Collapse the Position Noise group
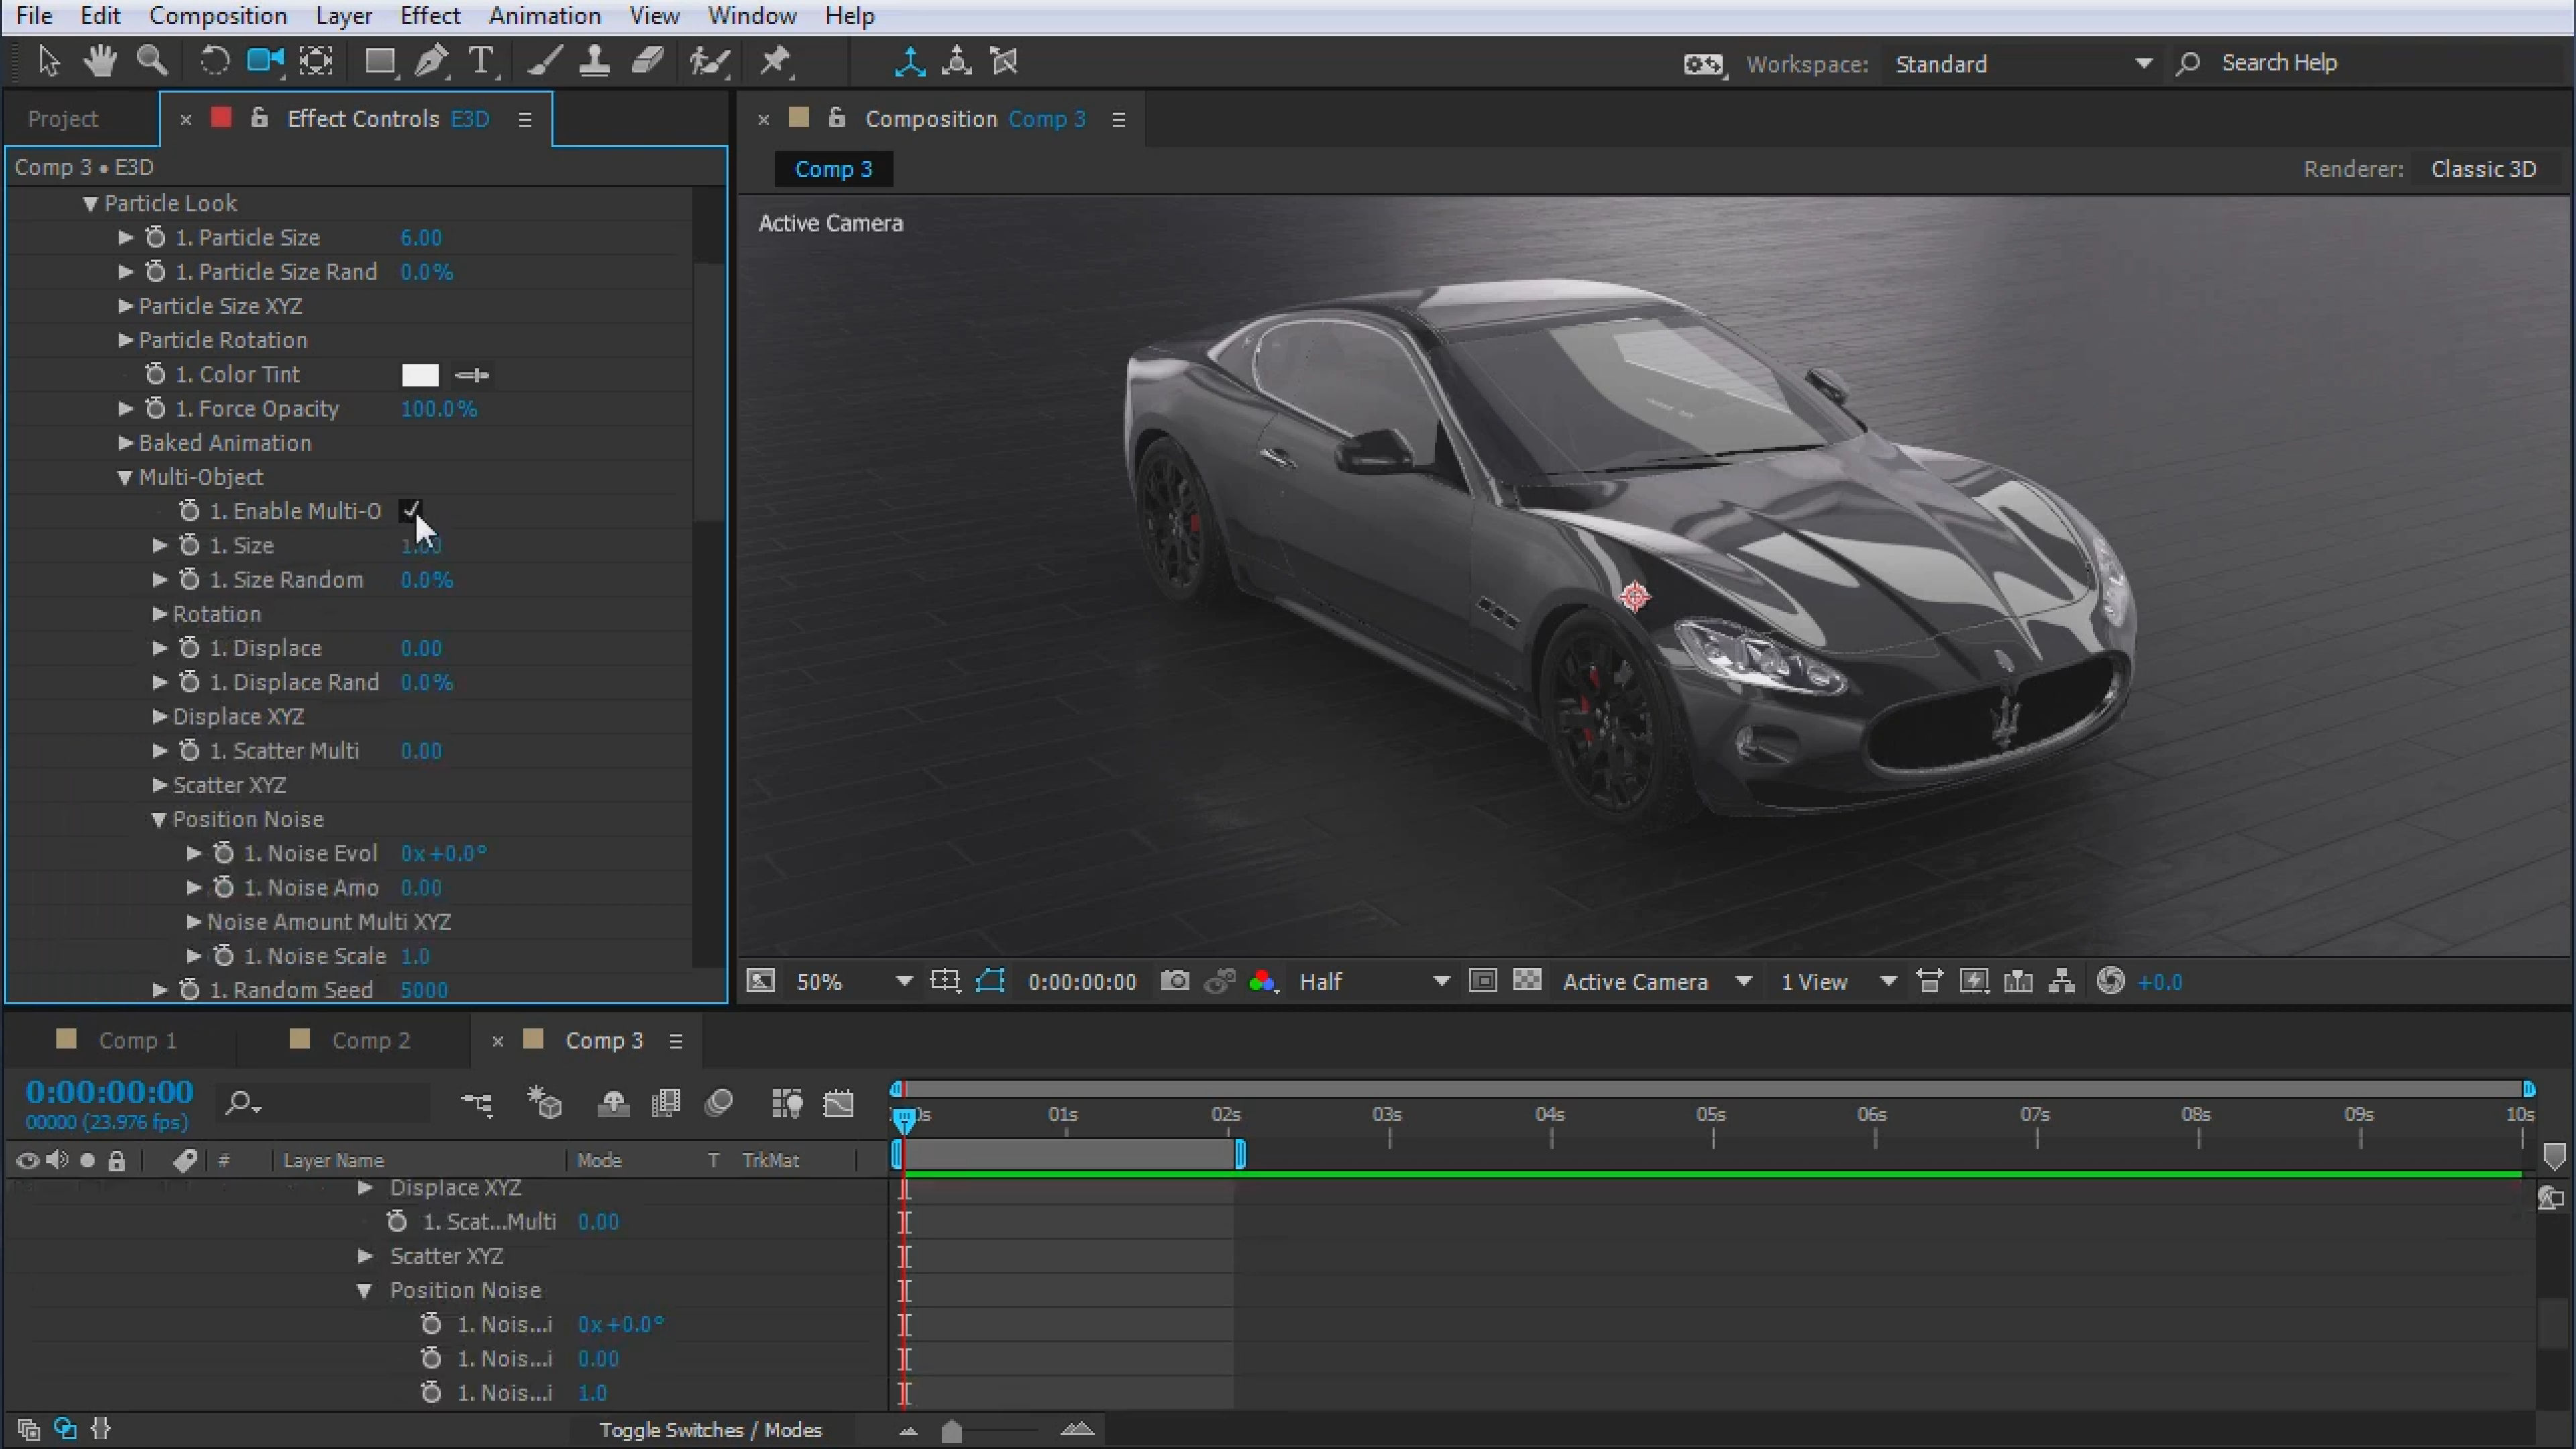This screenshot has height=1449, width=2576. point(158,820)
